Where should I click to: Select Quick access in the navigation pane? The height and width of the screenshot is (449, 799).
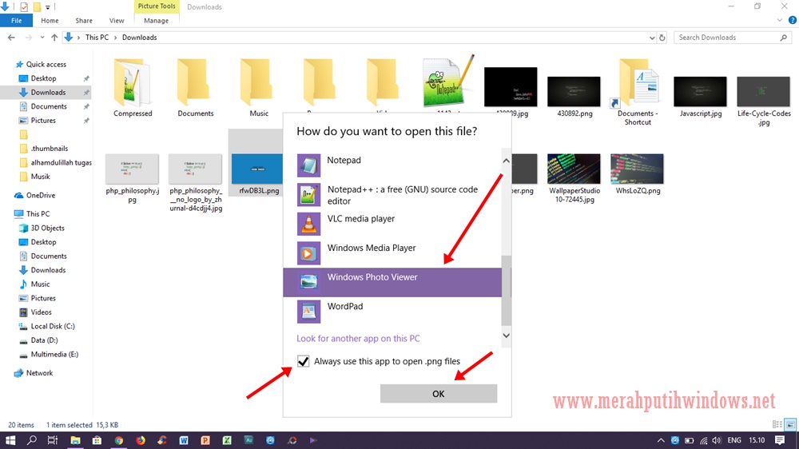(46, 64)
